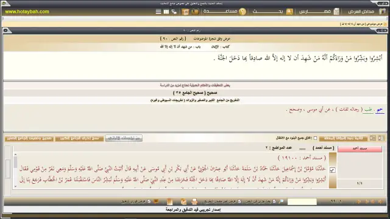Click the third orange navigation arrow icon

click(x=367, y=201)
